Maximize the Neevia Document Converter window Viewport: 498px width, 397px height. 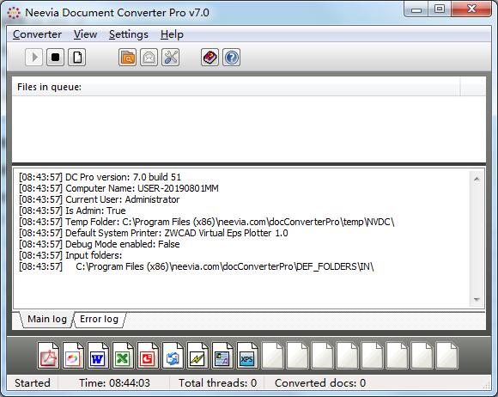[440, 9]
